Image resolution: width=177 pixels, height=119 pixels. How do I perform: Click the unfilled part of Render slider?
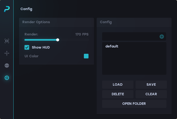click(74, 40)
